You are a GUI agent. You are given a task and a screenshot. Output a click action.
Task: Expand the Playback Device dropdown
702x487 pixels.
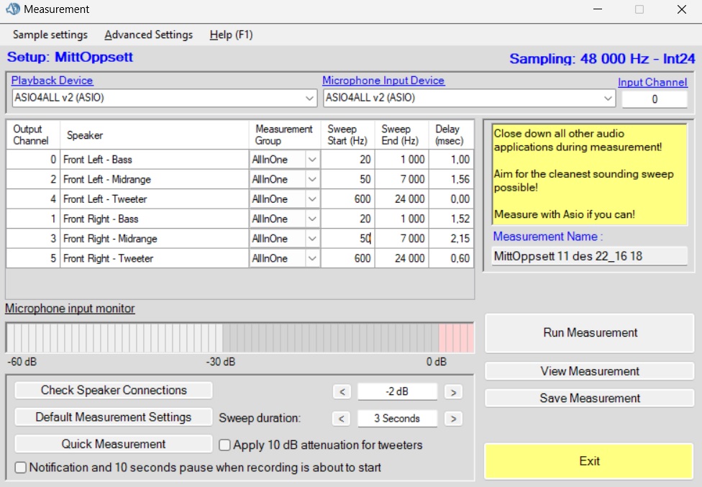(309, 98)
